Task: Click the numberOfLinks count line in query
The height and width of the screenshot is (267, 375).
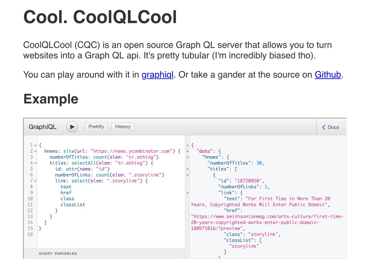Action: tap(110, 175)
